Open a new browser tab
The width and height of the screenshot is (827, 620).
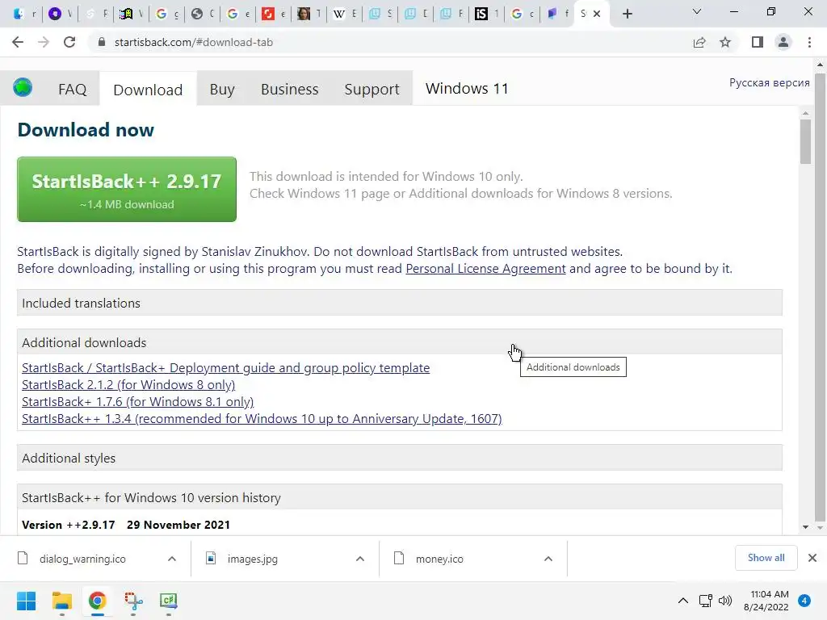(x=627, y=14)
